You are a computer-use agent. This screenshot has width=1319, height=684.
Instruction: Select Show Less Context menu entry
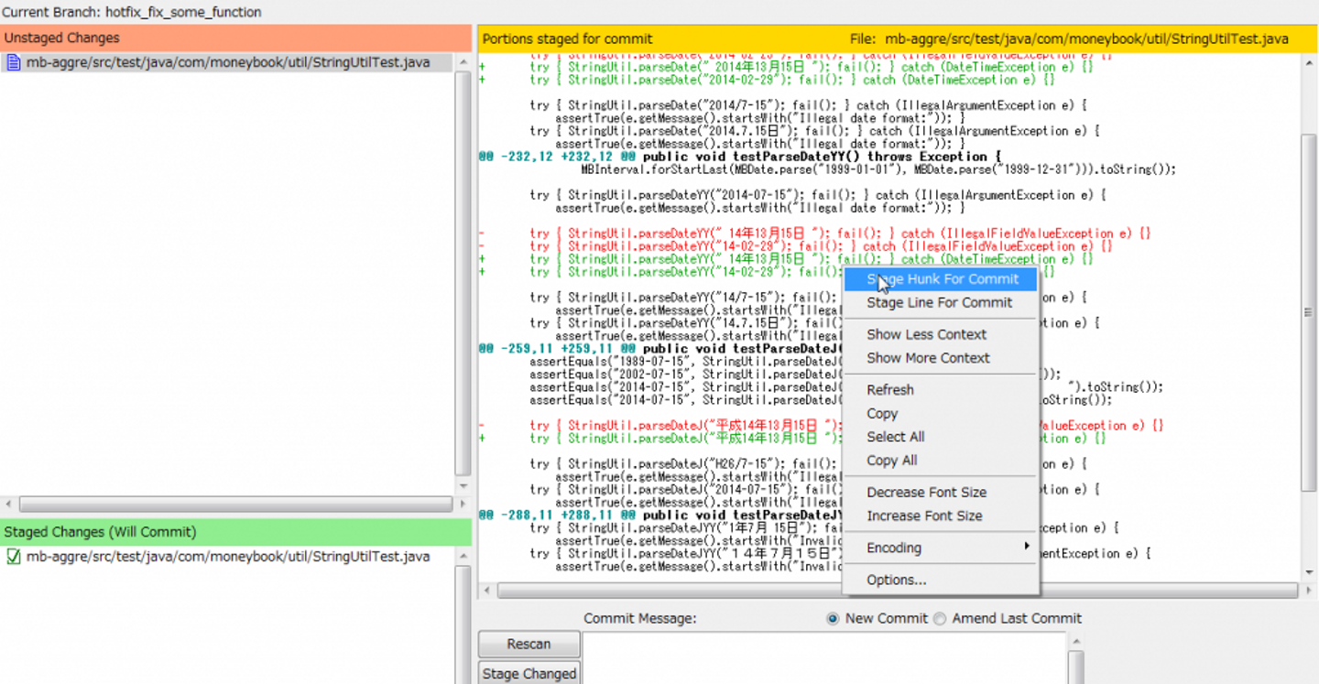click(926, 335)
